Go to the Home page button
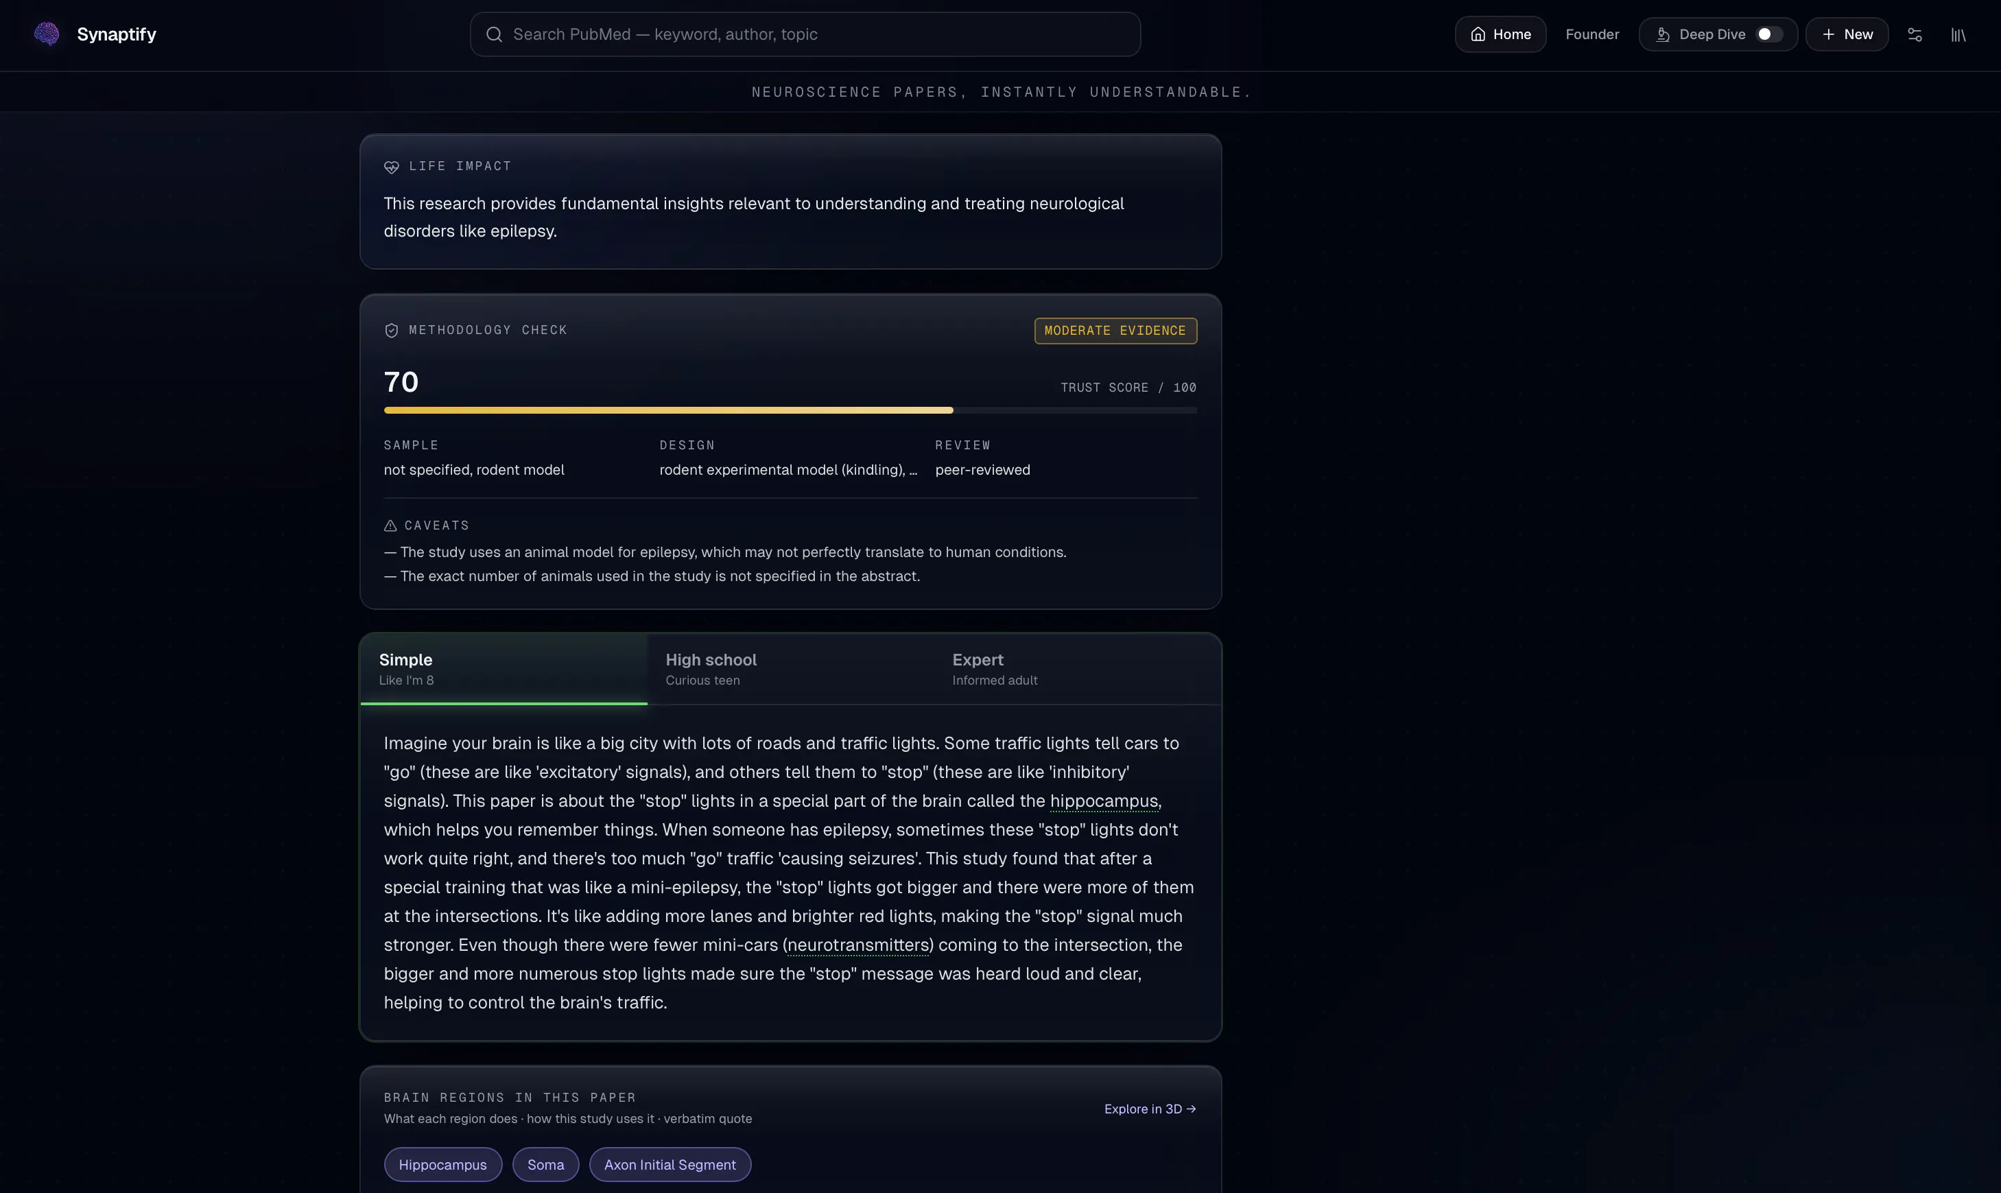The width and height of the screenshot is (2001, 1193). coord(1500,34)
